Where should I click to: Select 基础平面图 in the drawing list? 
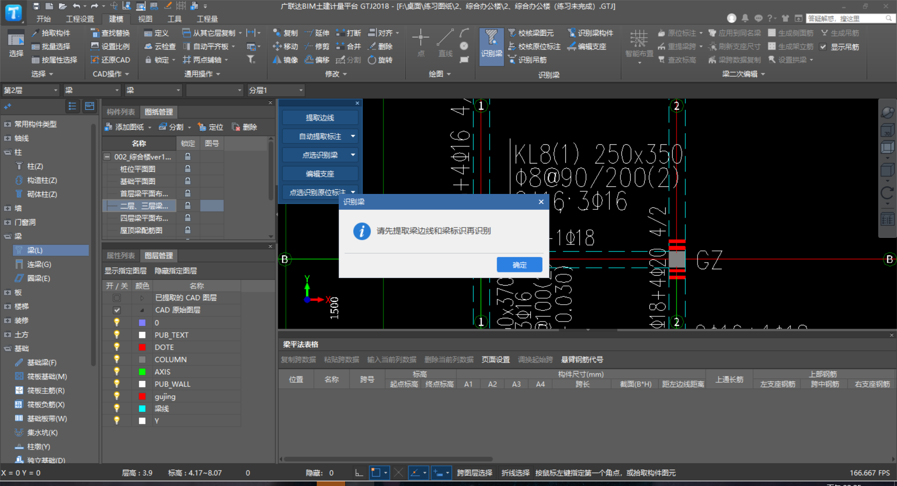point(138,181)
